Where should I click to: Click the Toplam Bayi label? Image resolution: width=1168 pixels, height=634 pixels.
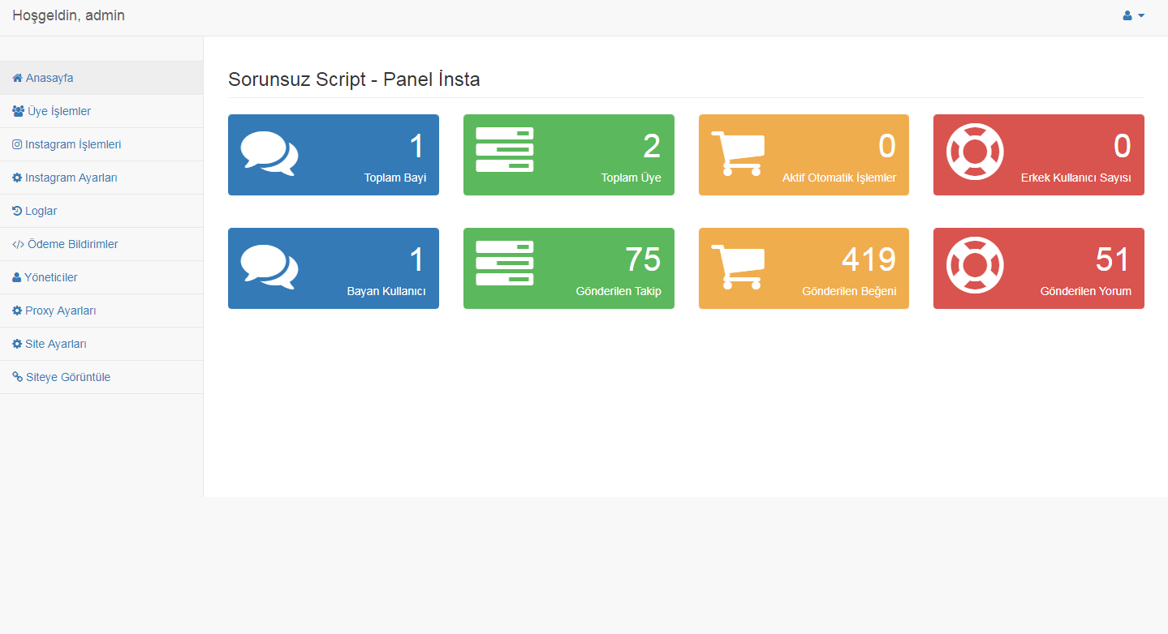395,178
